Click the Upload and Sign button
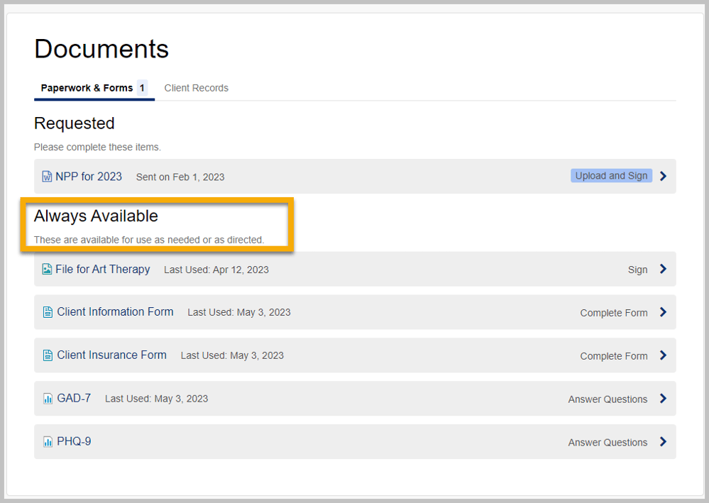Image resolution: width=709 pixels, height=503 pixels. click(x=611, y=175)
